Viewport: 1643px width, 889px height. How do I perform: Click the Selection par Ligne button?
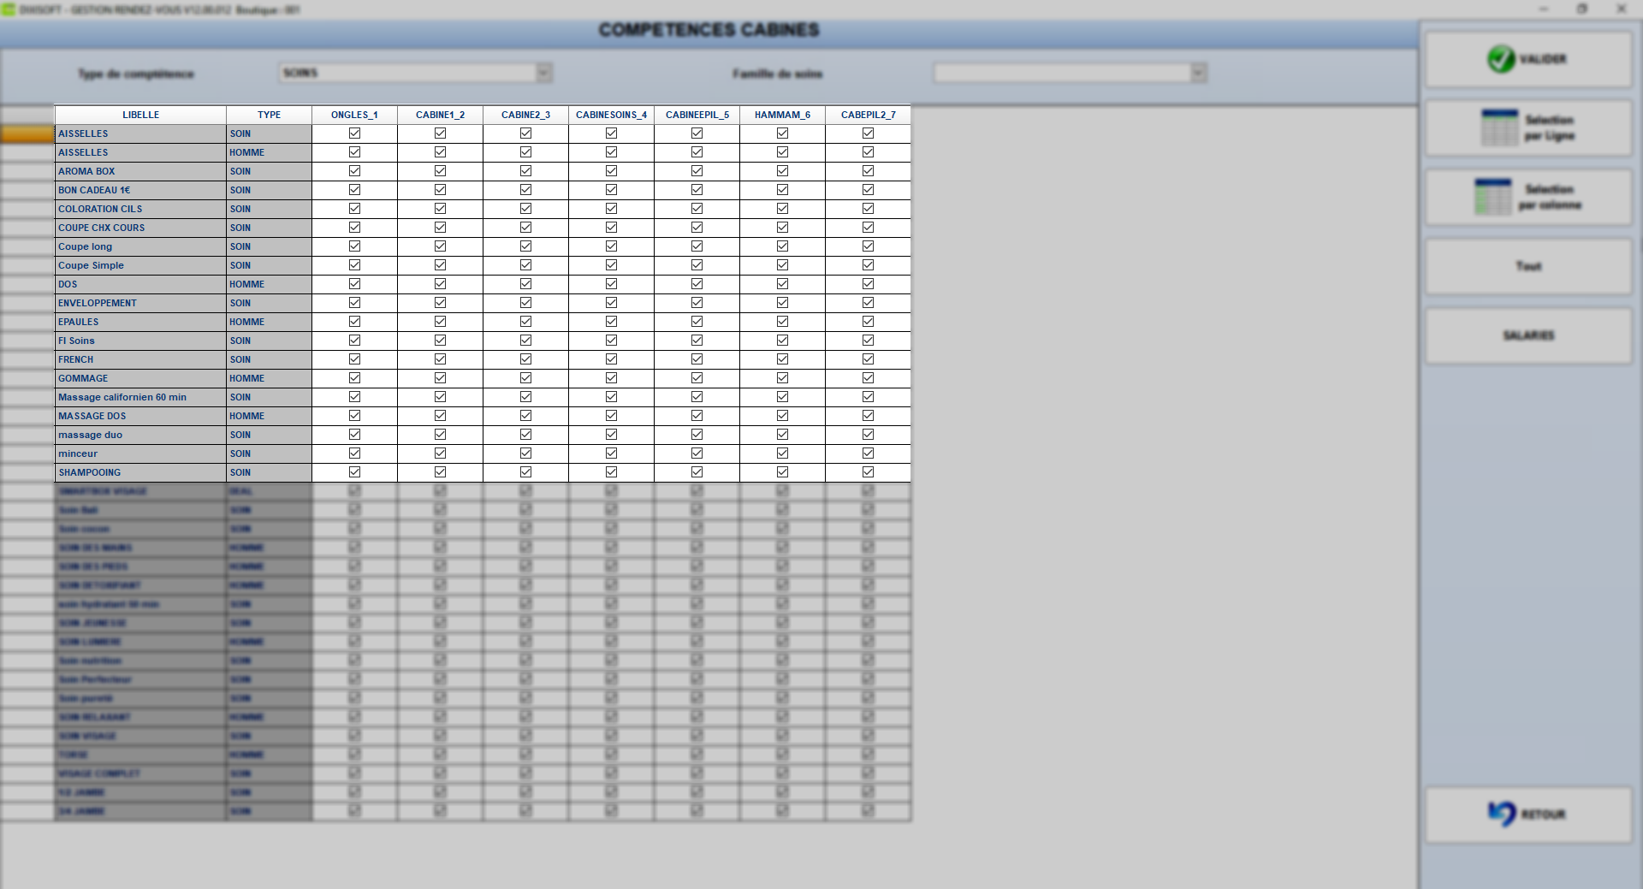click(1528, 128)
